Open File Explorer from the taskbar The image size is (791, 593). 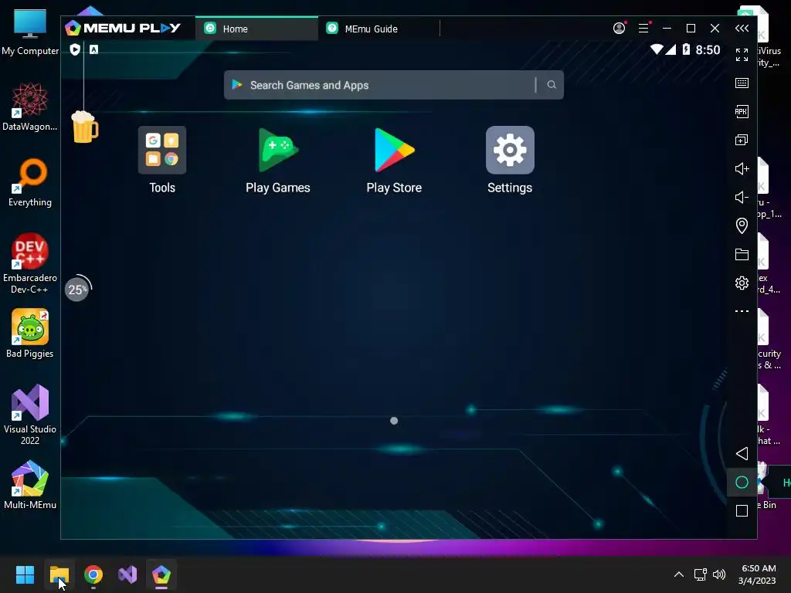[x=59, y=574]
